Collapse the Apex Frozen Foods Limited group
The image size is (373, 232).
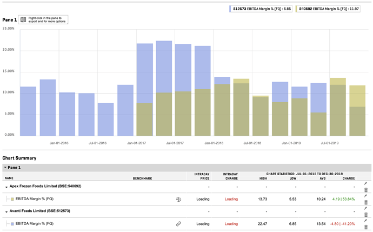(6, 187)
